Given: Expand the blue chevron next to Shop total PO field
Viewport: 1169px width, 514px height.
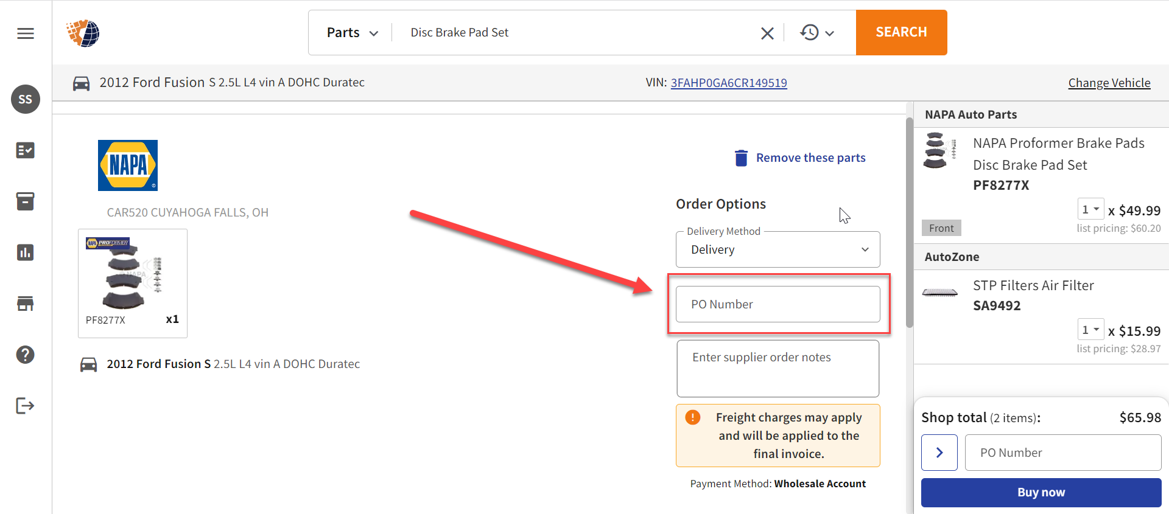Looking at the screenshot, I should [x=939, y=453].
